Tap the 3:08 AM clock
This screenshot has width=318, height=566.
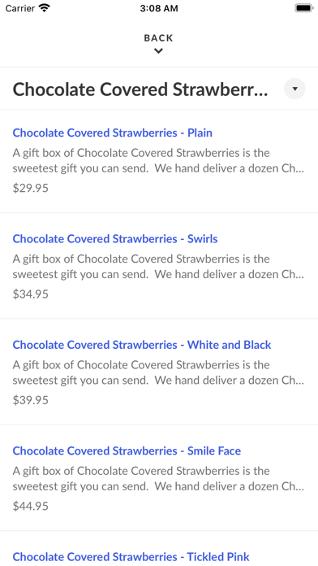[x=159, y=8]
